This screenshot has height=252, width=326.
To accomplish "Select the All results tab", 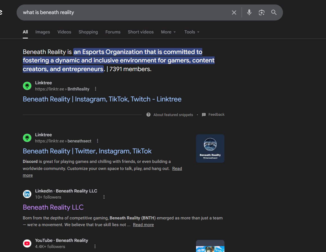I will [25, 32].
